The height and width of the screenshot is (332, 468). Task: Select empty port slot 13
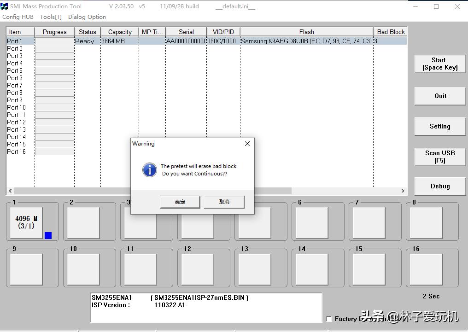point(255,269)
